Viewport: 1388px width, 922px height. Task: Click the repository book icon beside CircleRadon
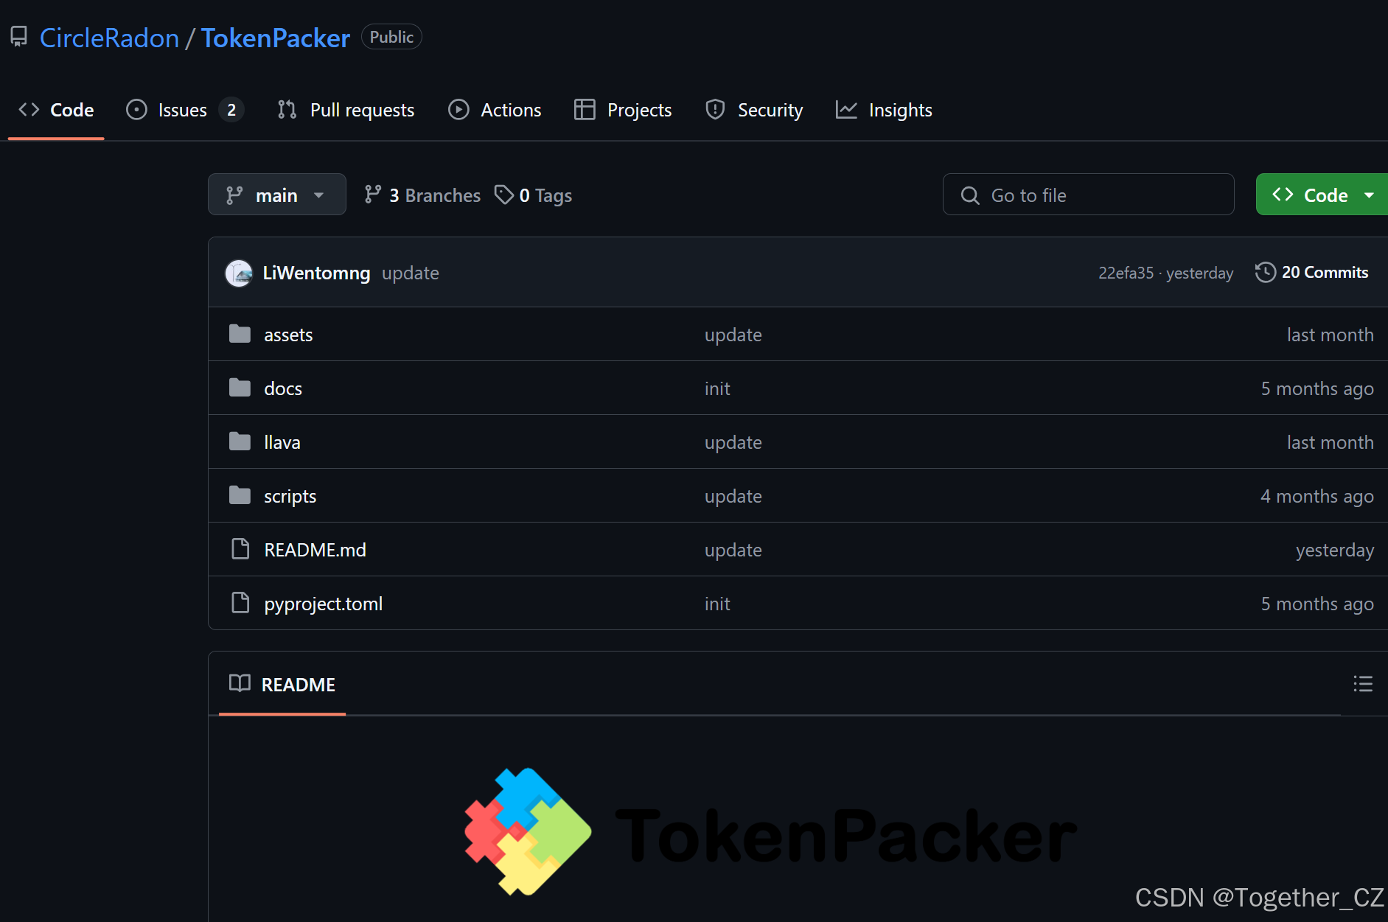[18, 35]
